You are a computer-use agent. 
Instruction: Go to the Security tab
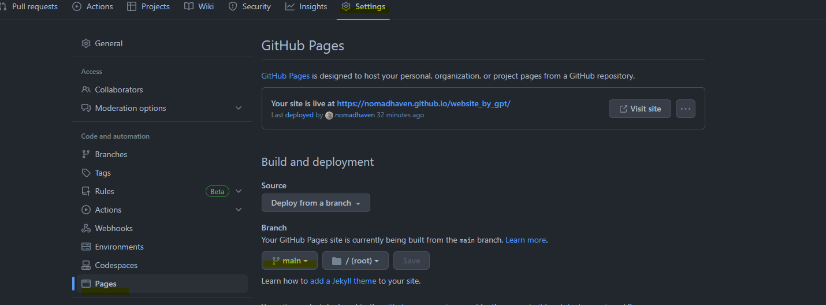point(250,7)
